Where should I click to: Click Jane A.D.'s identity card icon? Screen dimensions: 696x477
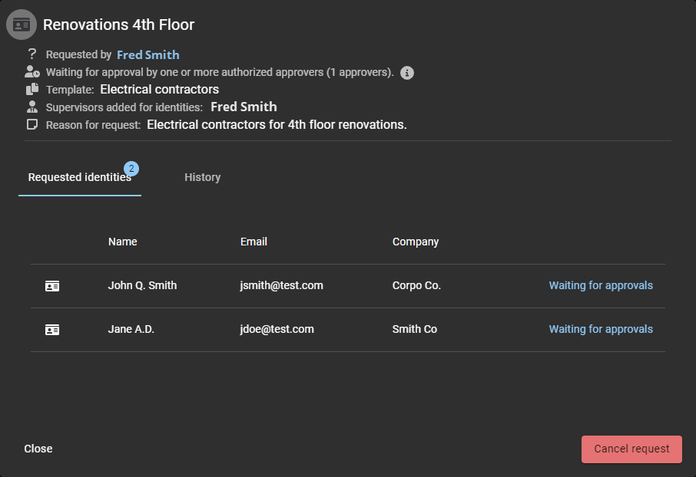tap(52, 330)
